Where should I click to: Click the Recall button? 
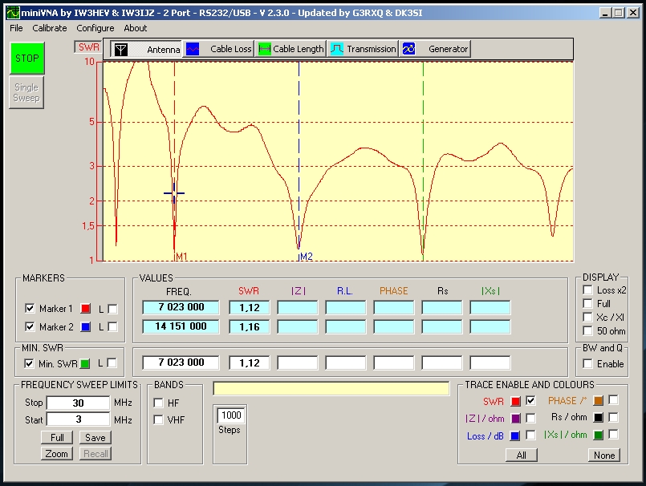click(95, 453)
